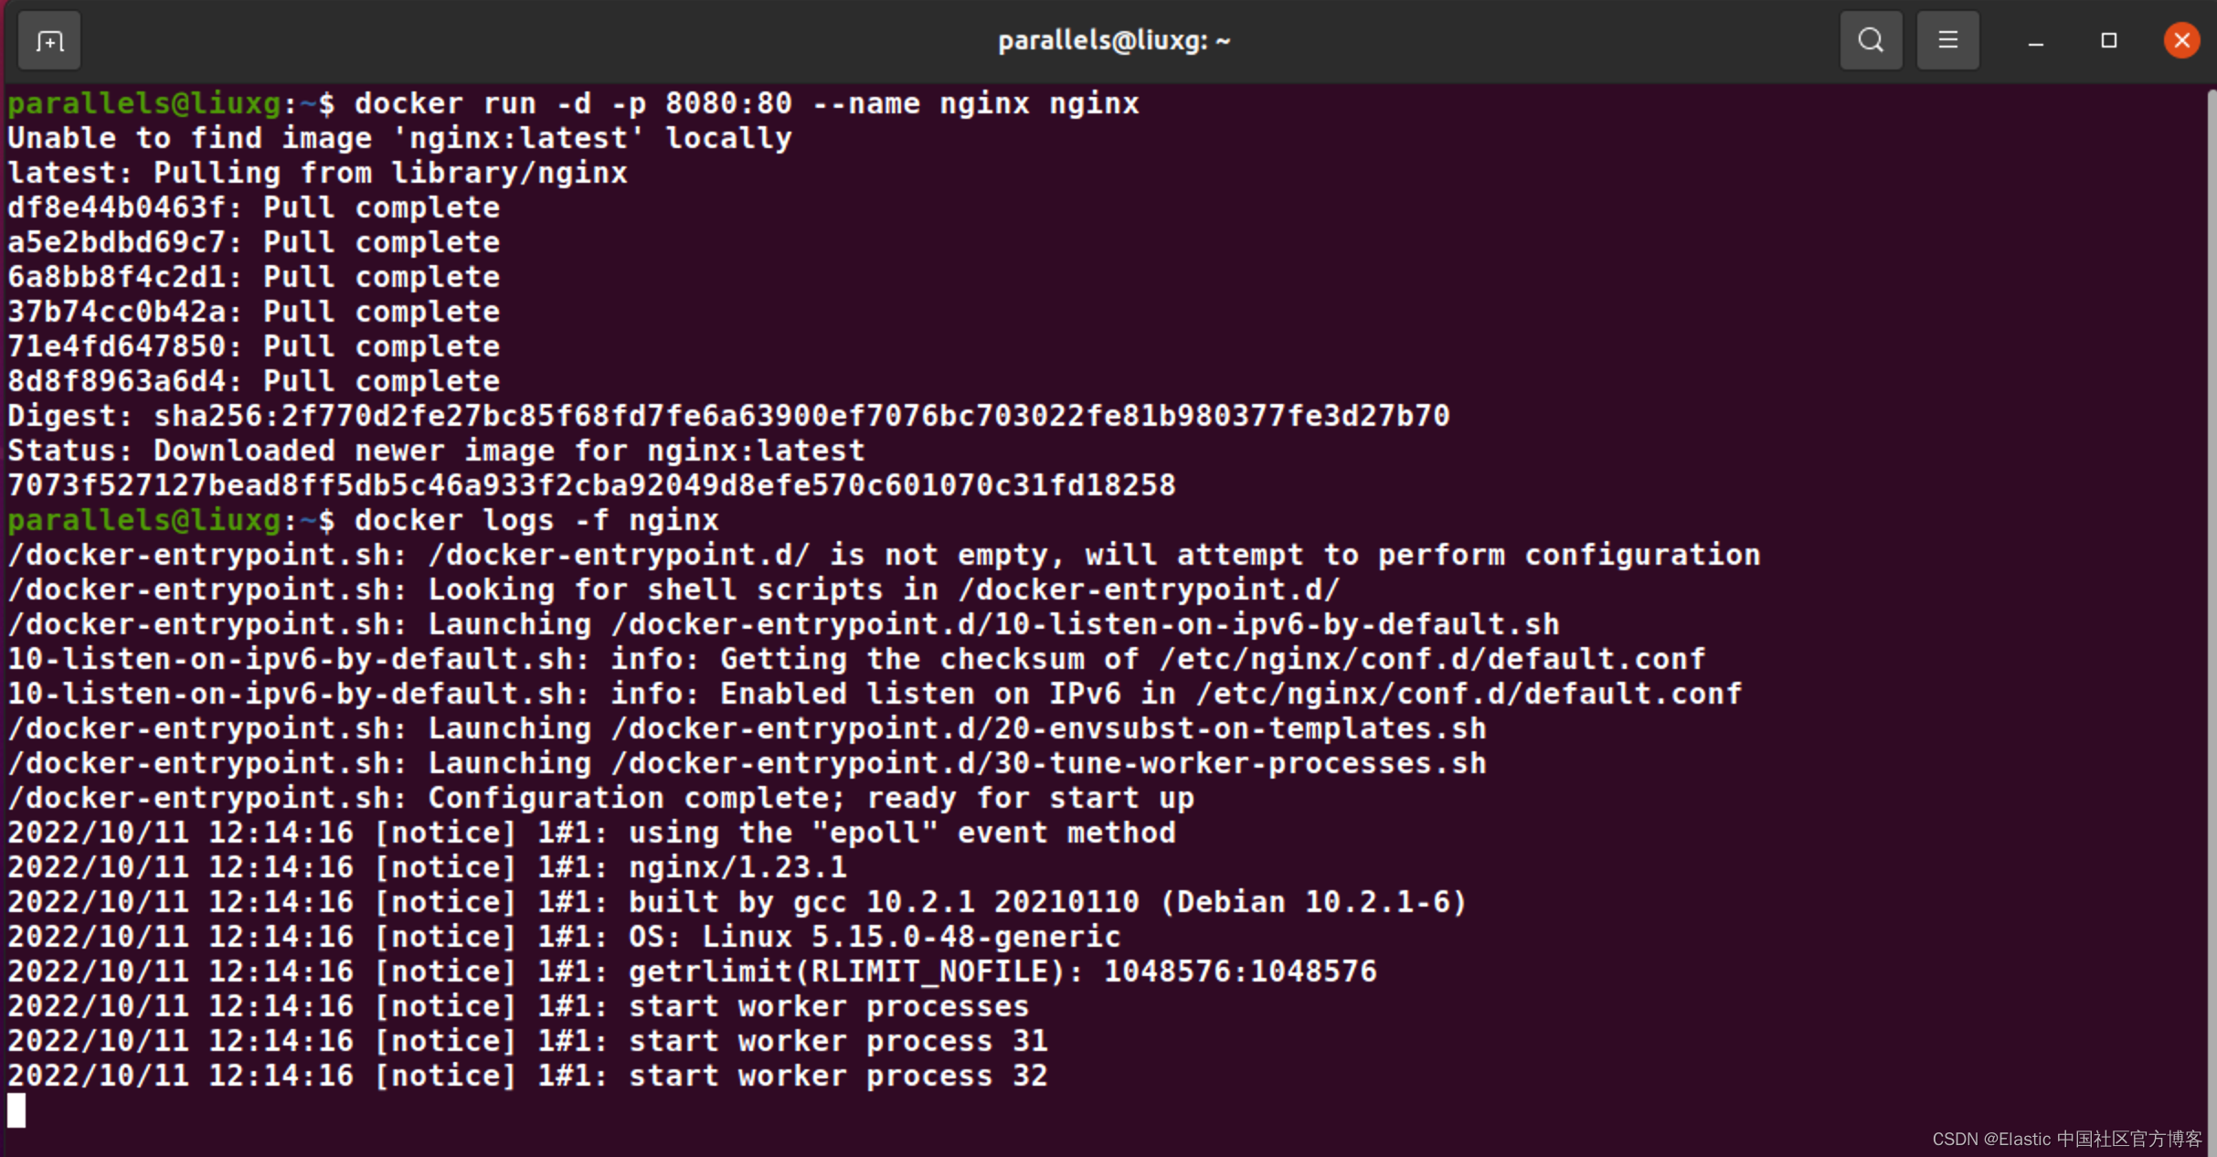Open a new terminal tab
The image size is (2217, 1157).
[49, 41]
